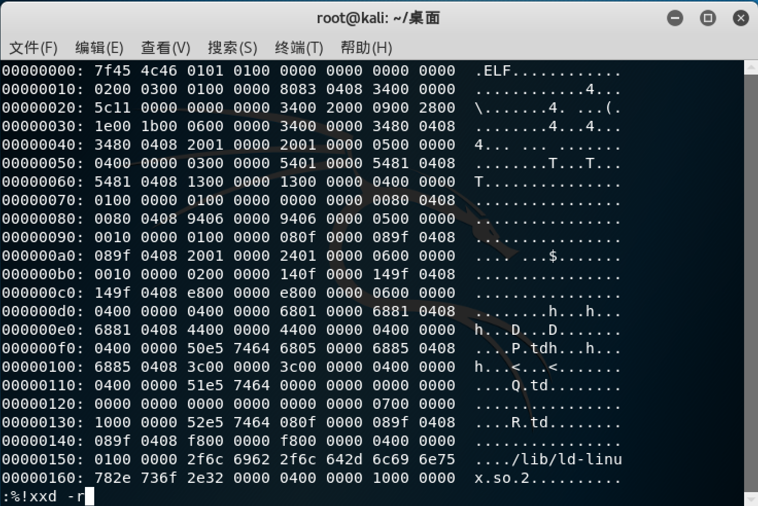758x506 pixels.
Task: Click hex value 1e00
Action: pyautogui.click(x=113, y=126)
